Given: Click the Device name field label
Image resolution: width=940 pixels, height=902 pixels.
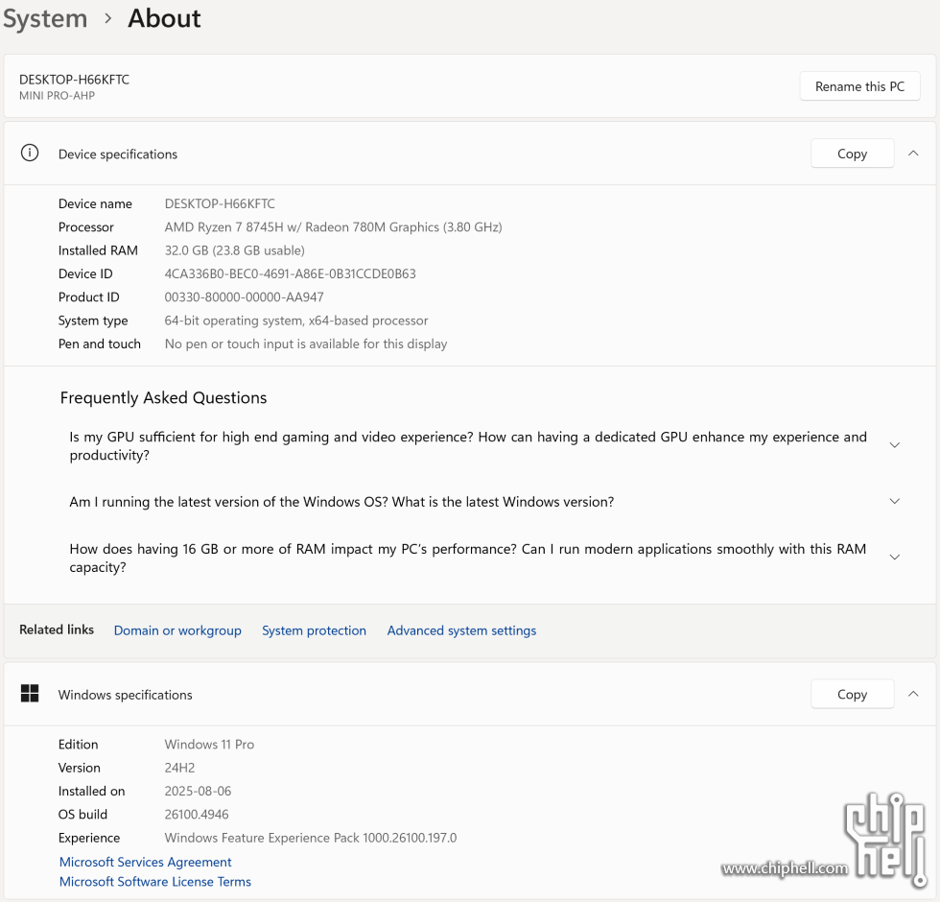Looking at the screenshot, I should tap(95, 203).
